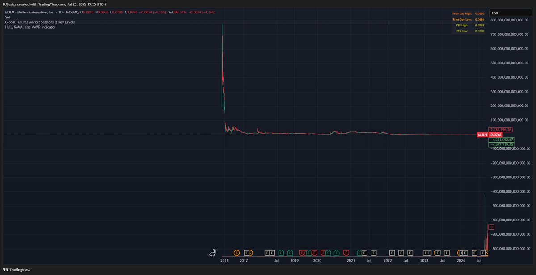Click the 500,000,000,000,000.00 price axis label
The height and width of the screenshot is (275, 536).
point(510,63)
